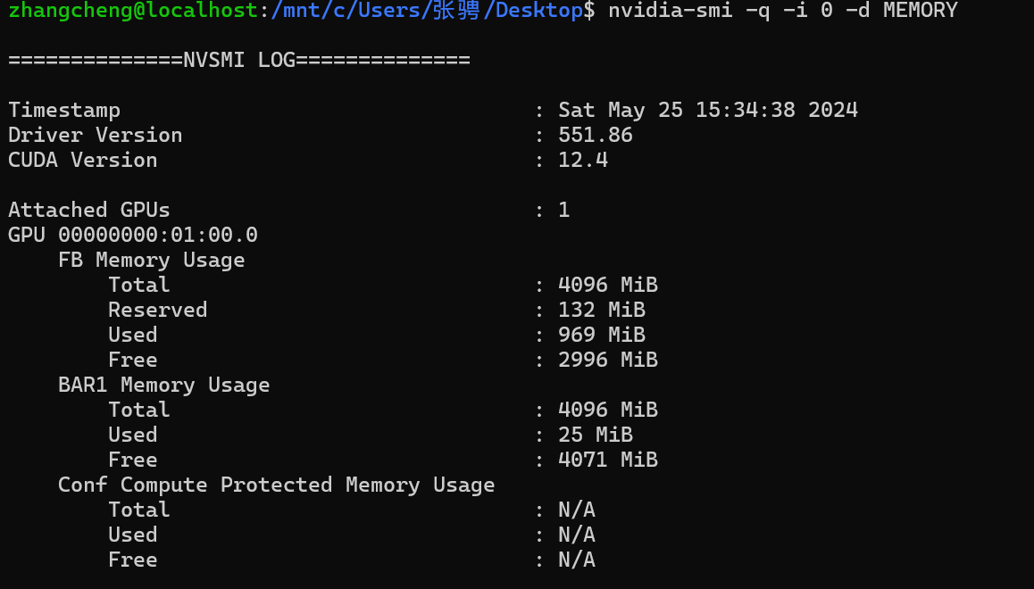Click the MEMORY argument in the command

coord(921,11)
